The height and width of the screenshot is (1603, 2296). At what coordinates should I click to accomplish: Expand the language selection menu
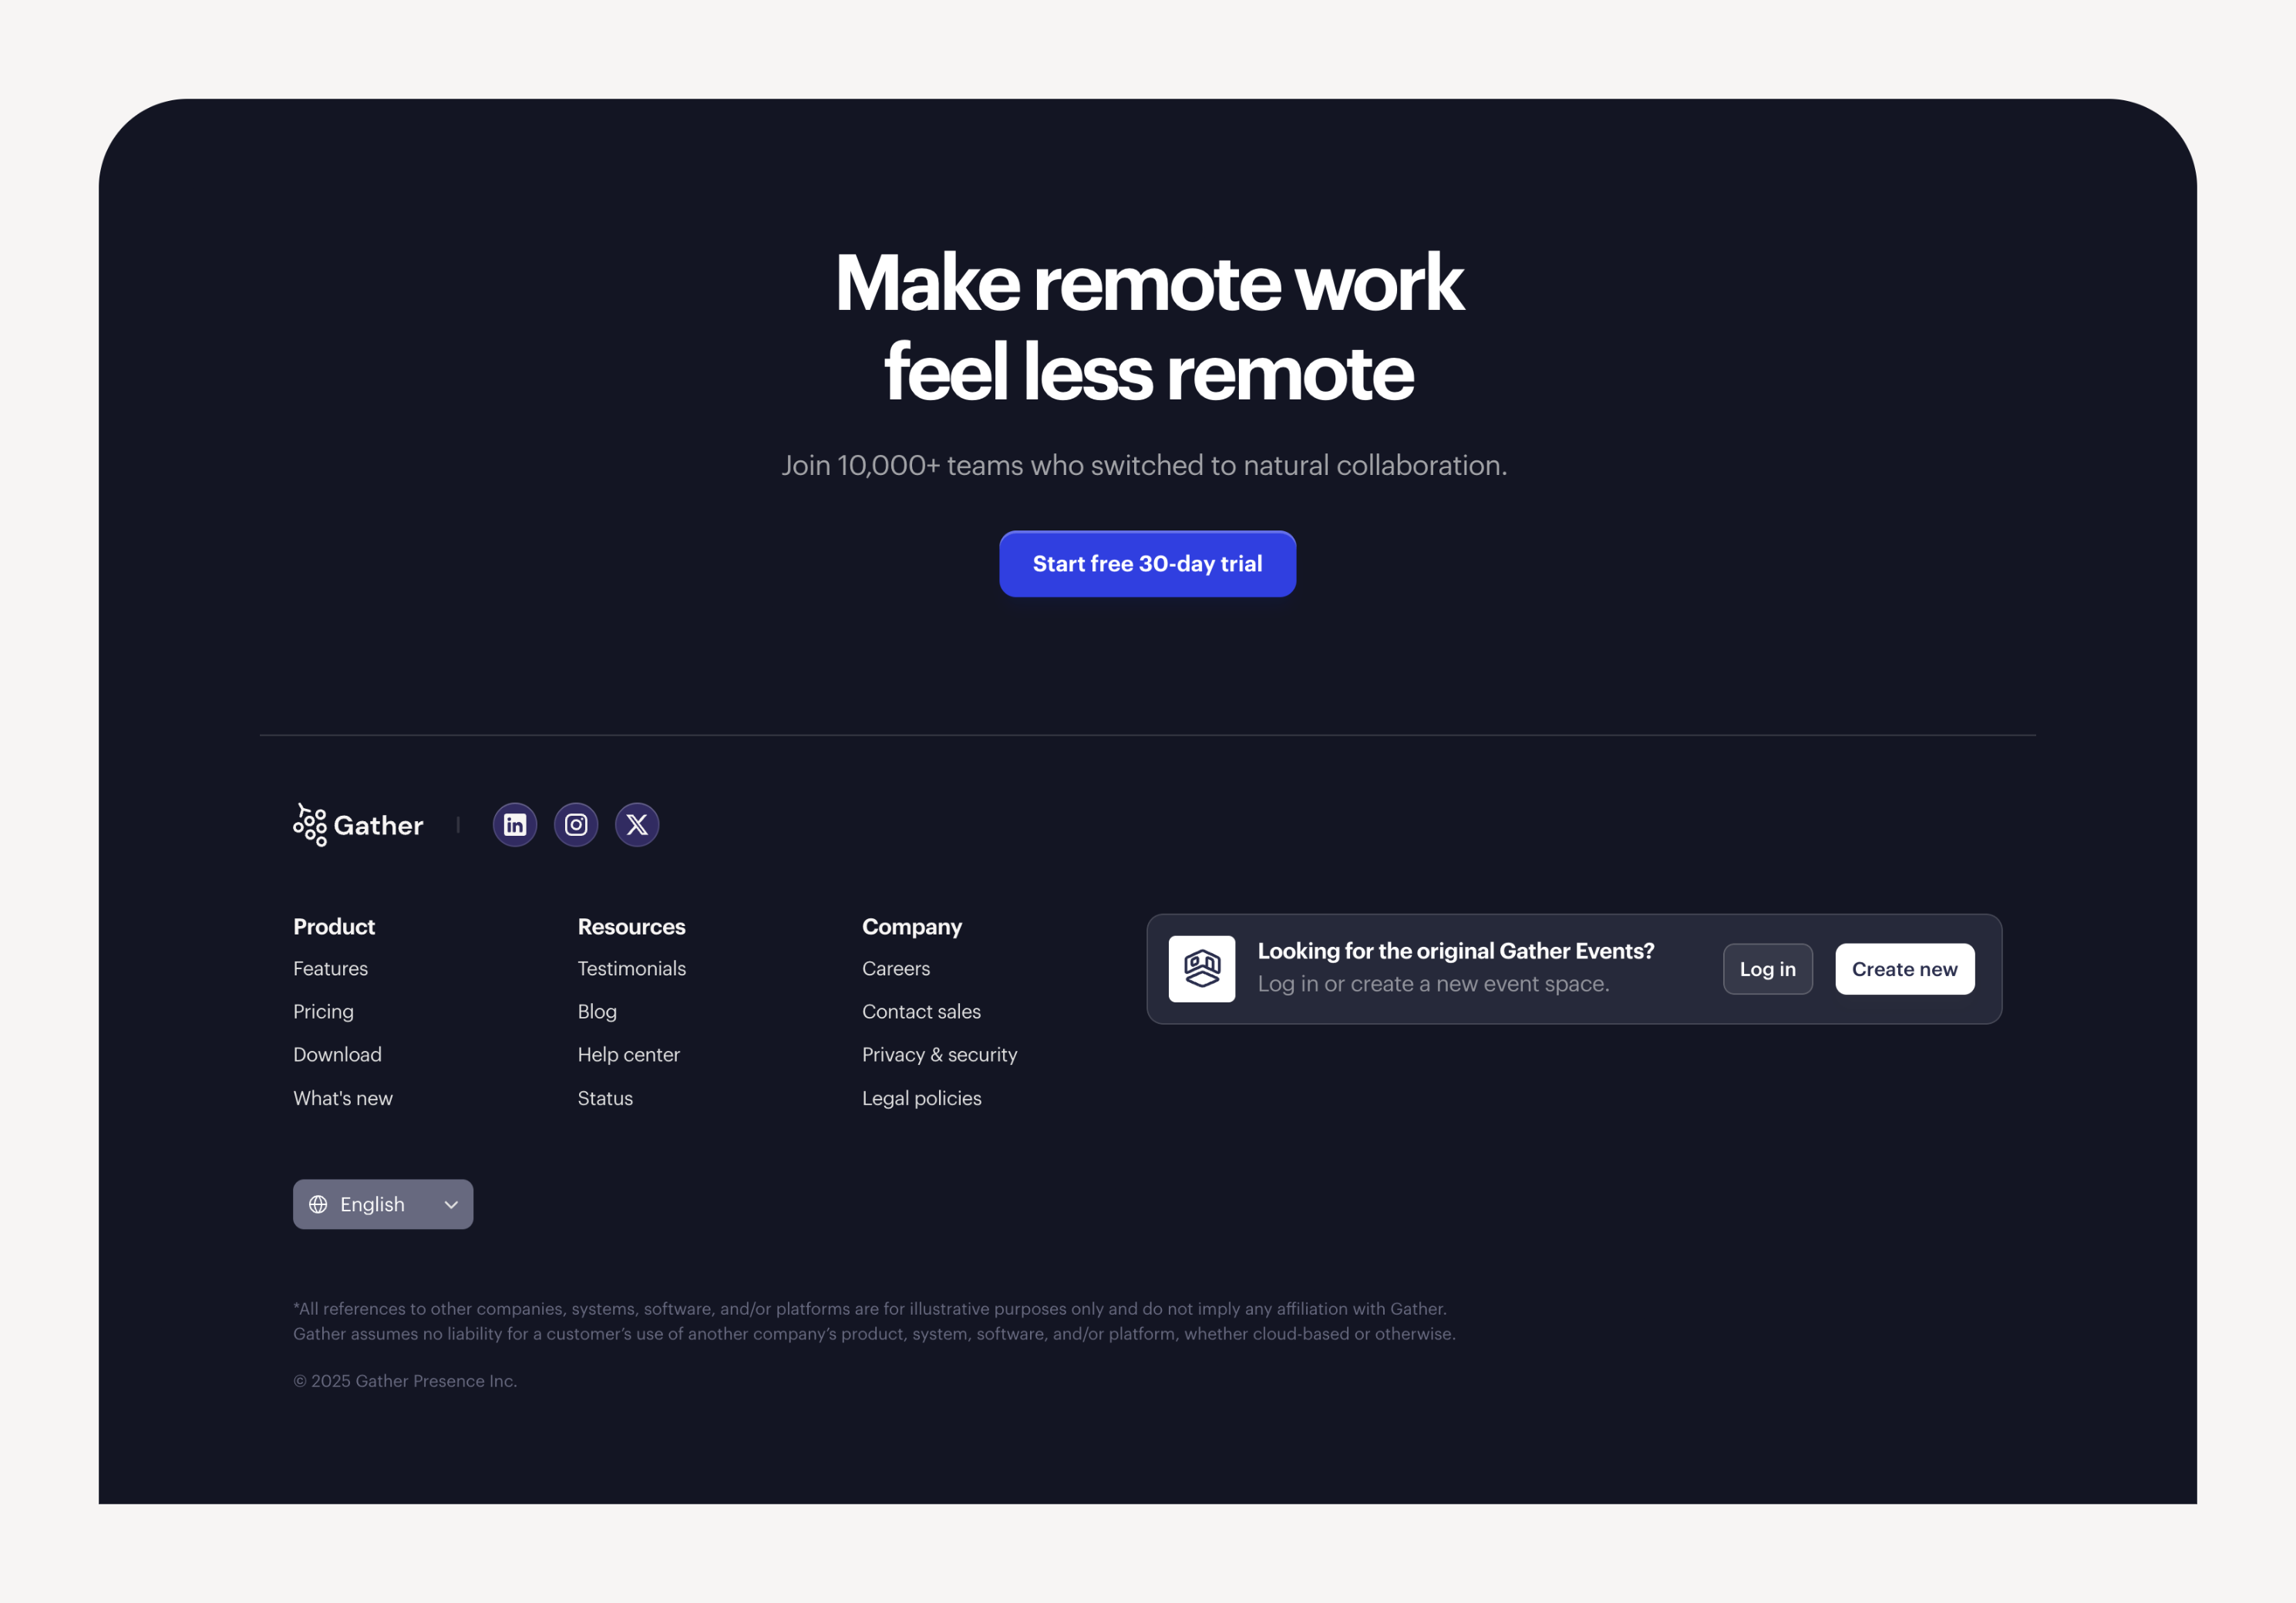[383, 1204]
